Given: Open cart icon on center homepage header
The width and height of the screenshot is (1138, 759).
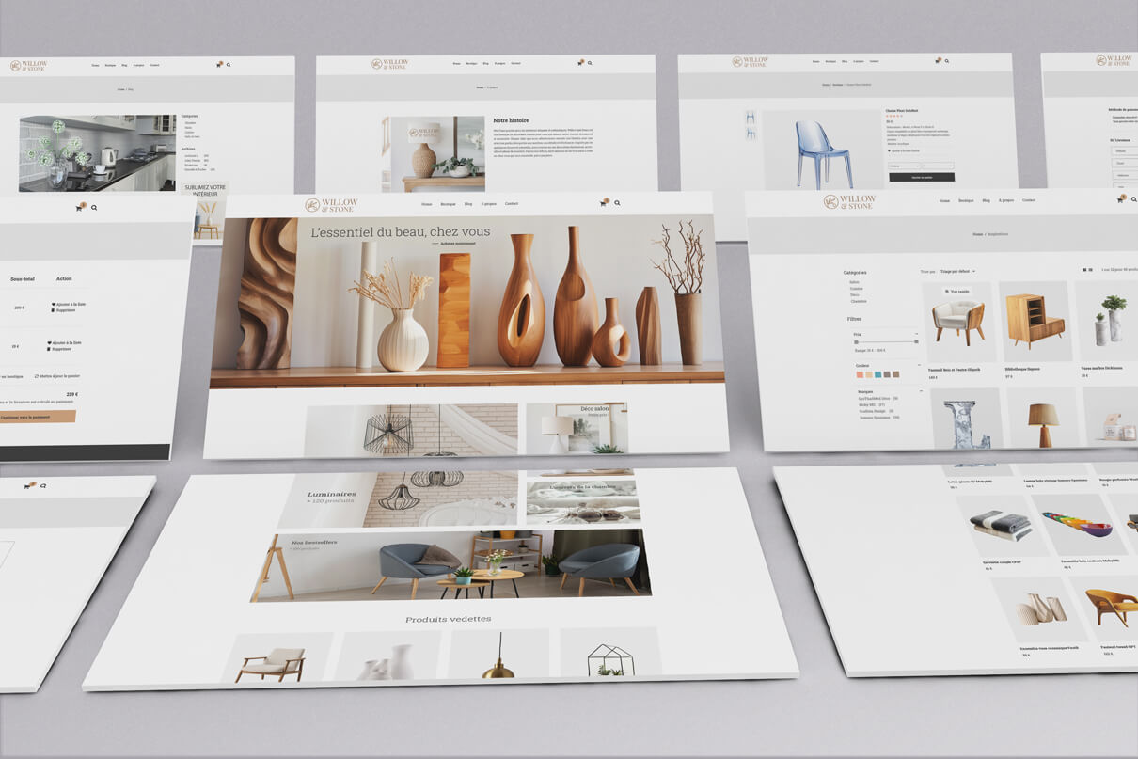Looking at the screenshot, I should pos(603,203).
